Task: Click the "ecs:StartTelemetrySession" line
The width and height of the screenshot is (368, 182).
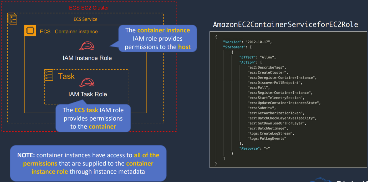Action: [276, 98]
